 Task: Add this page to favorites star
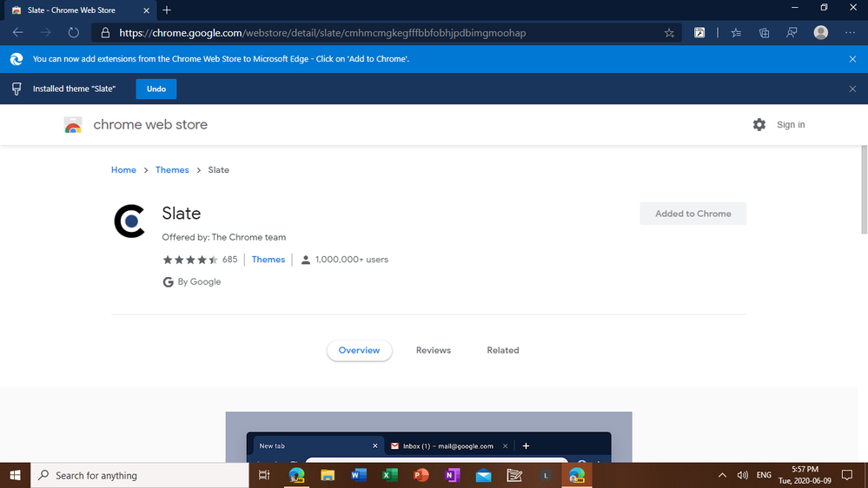(x=669, y=33)
